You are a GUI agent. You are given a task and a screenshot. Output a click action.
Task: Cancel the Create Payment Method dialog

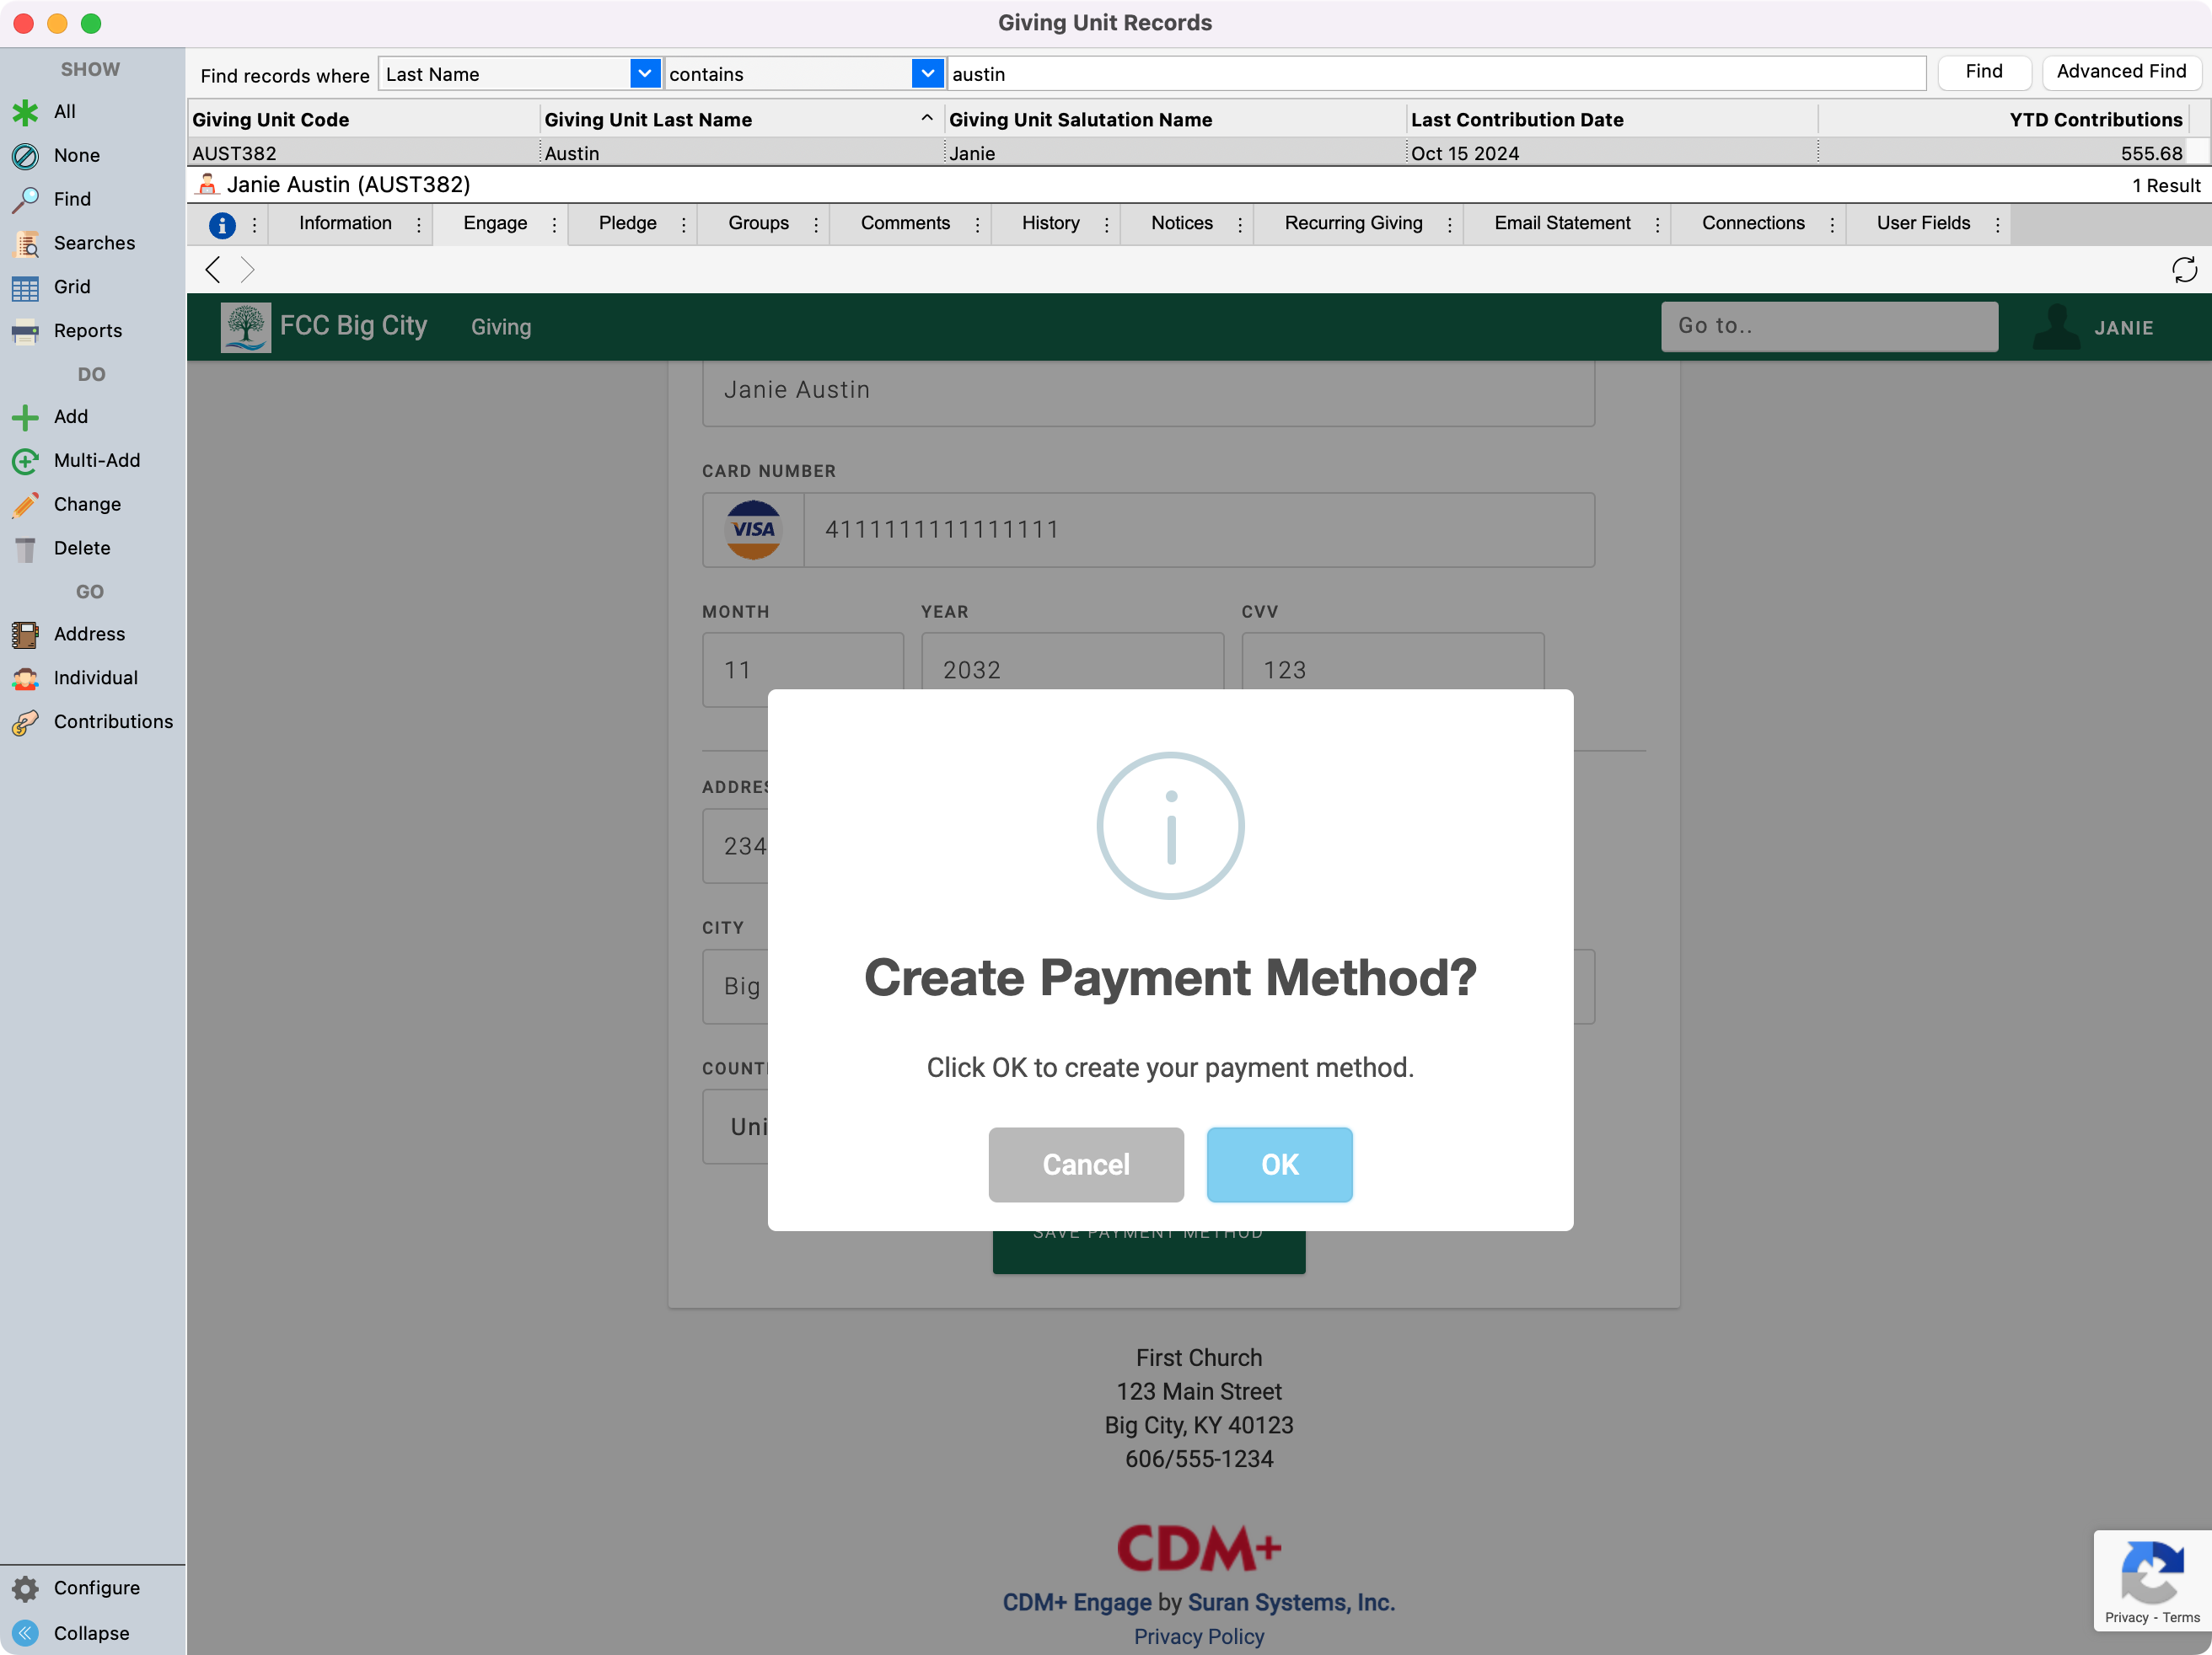1085,1165
